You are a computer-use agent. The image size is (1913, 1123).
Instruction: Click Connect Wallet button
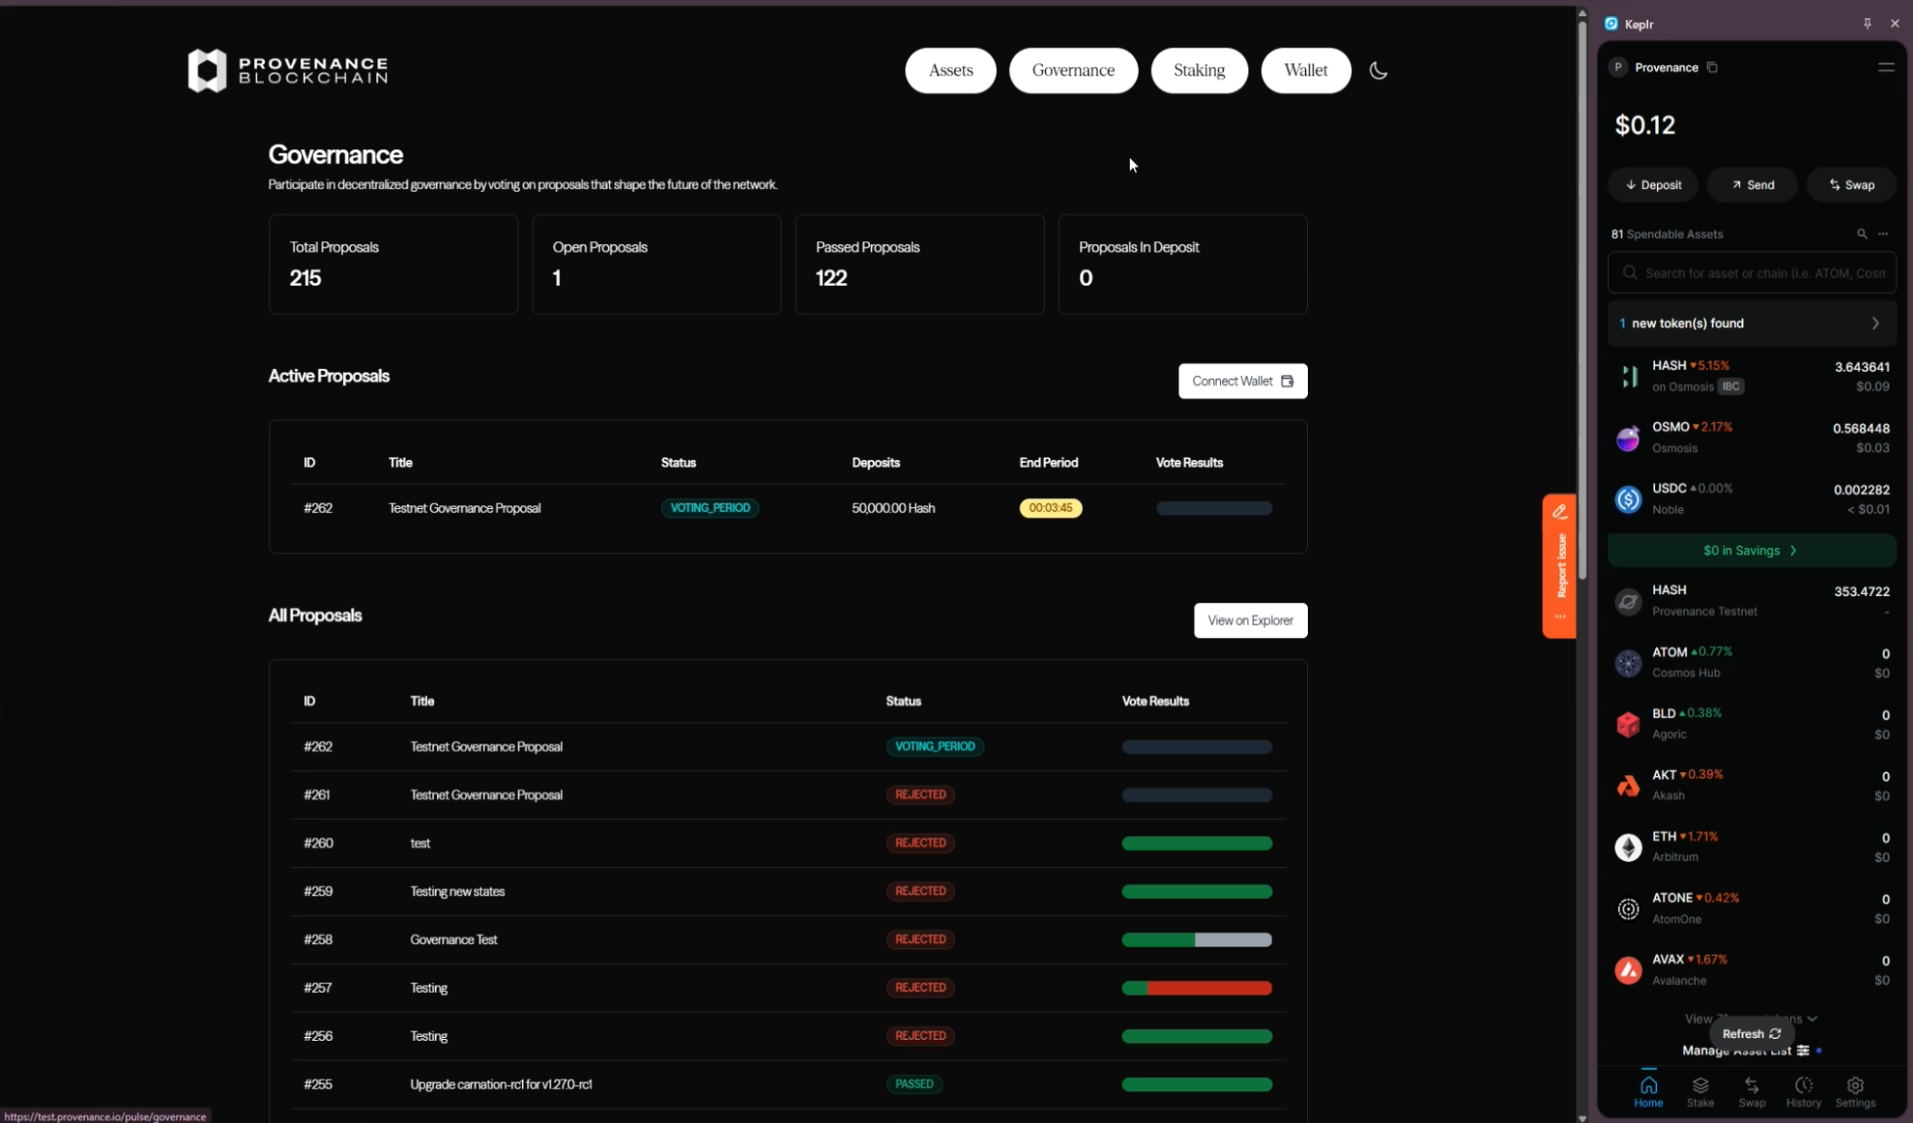[1242, 382]
